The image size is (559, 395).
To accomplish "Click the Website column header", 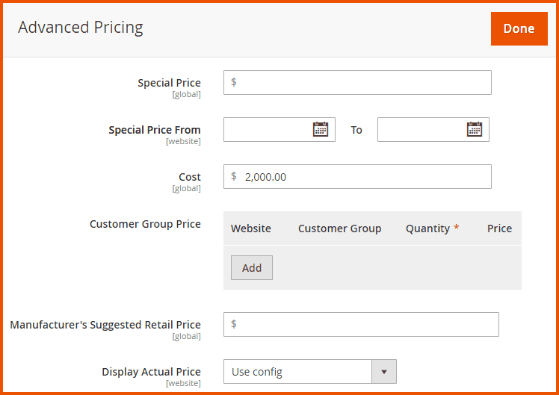I will [250, 228].
